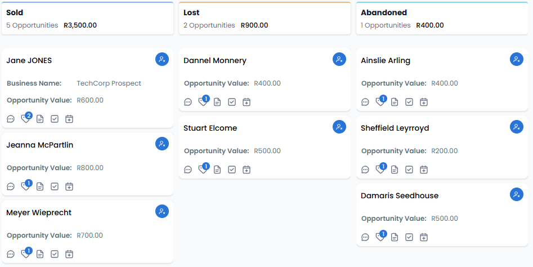Open the notes document icon on Stuart Elcome card
This screenshot has width=533, height=267.
point(217,170)
